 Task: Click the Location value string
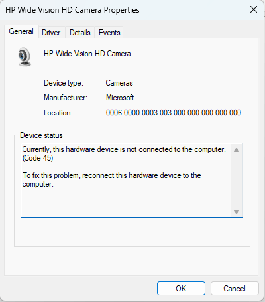[174, 113]
